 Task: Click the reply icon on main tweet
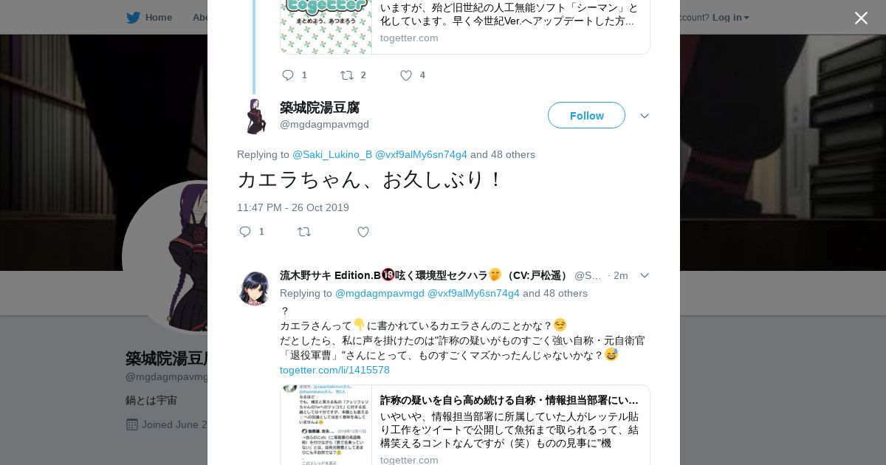[x=246, y=232]
